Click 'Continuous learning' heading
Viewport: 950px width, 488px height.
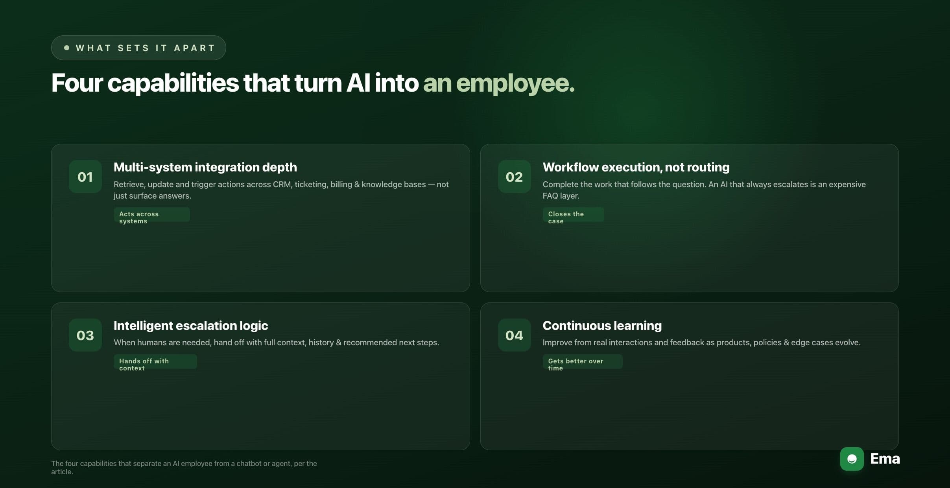[602, 326]
